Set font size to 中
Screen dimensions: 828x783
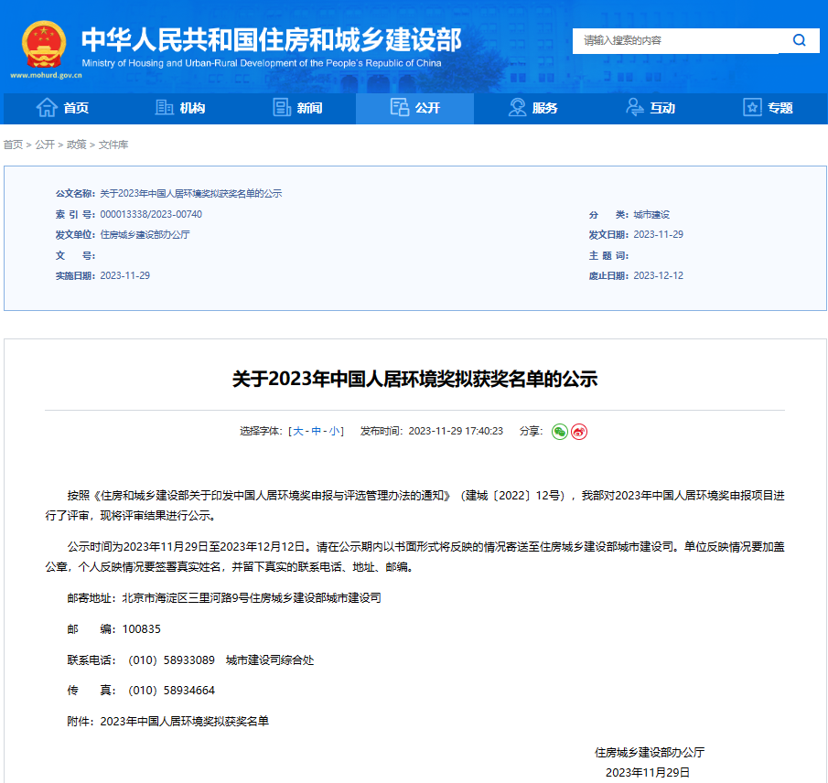coord(317,432)
